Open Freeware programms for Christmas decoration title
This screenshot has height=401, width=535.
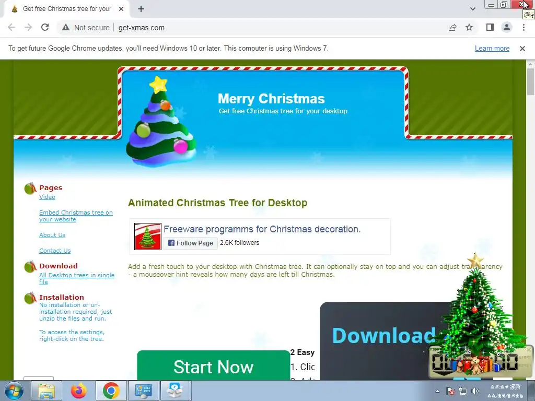click(x=262, y=229)
